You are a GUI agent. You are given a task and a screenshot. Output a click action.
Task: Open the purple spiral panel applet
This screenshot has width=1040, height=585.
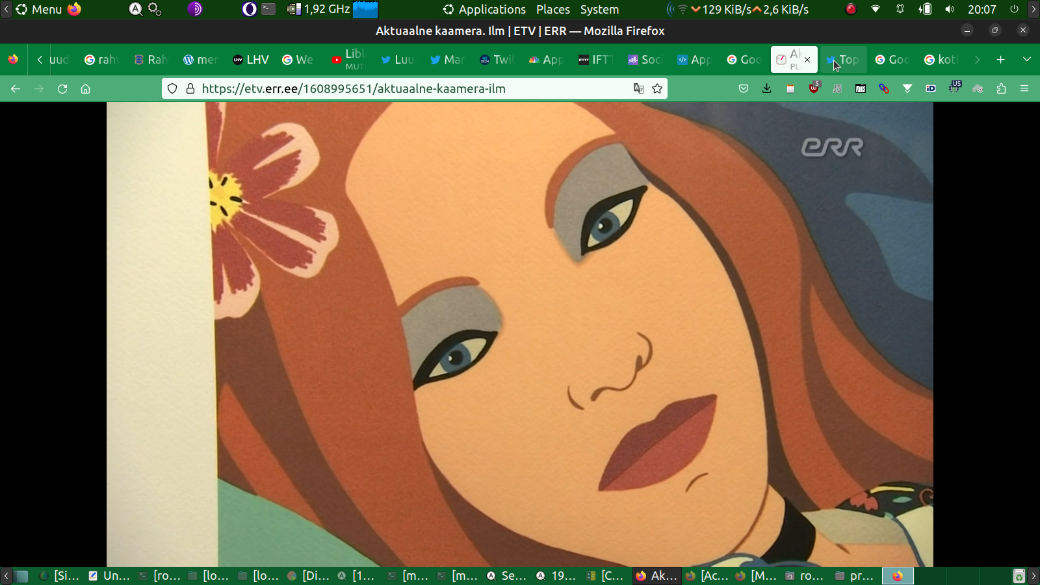tap(195, 9)
